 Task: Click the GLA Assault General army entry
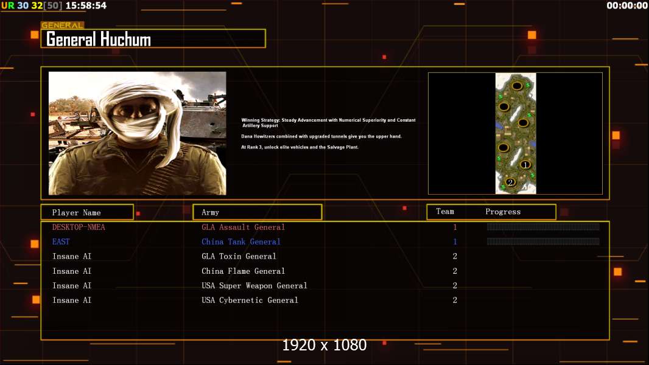point(243,228)
